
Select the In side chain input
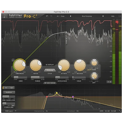coord(6,88)
